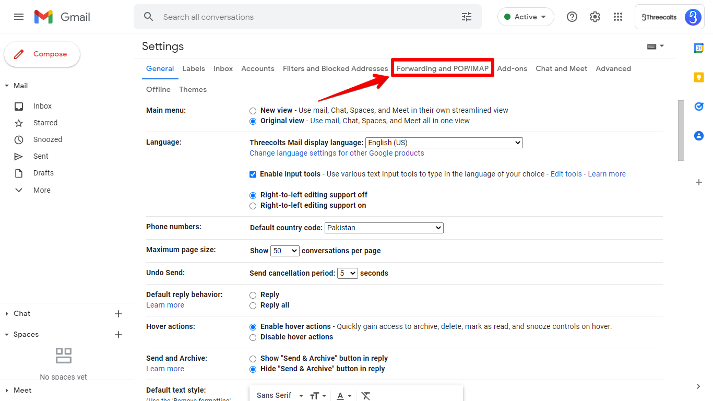The height and width of the screenshot is (401, 713).
Task: Click Change language settings link
Action: [337, 153]
